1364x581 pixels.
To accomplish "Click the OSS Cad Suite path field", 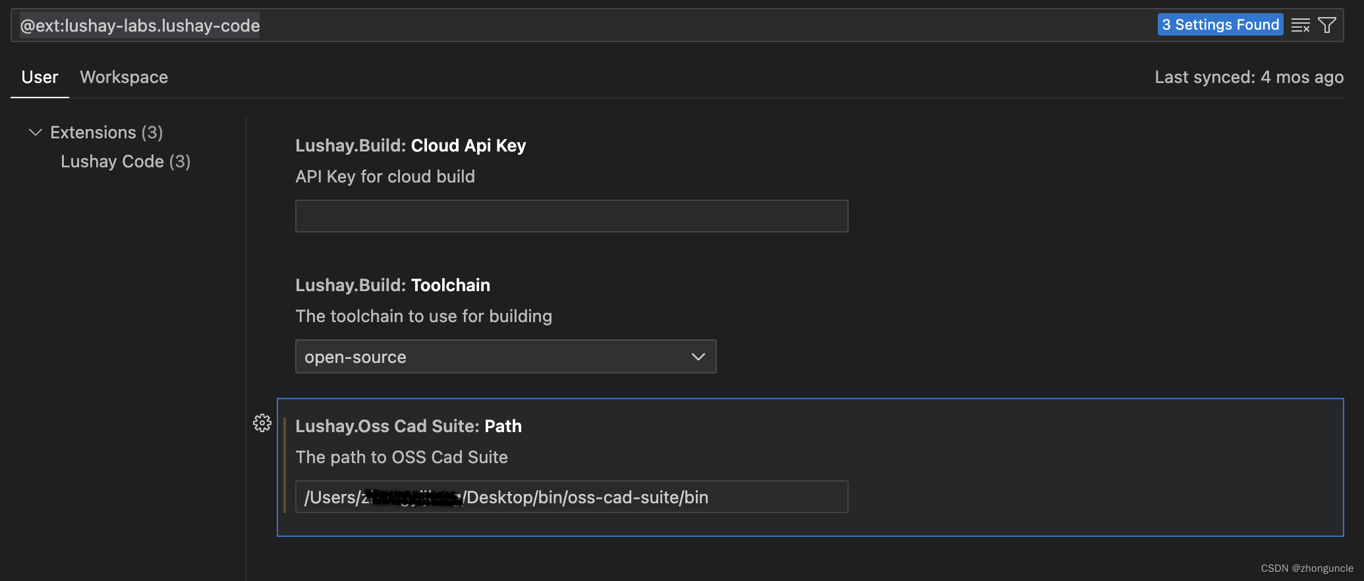I will pos(571,497).
